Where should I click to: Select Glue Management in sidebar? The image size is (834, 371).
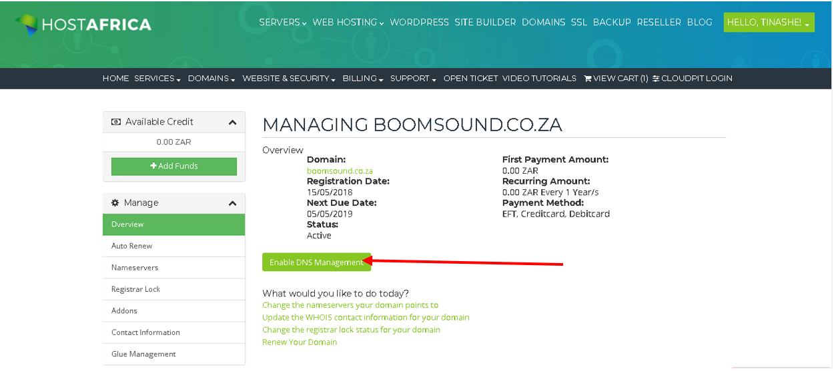point(173,354)
